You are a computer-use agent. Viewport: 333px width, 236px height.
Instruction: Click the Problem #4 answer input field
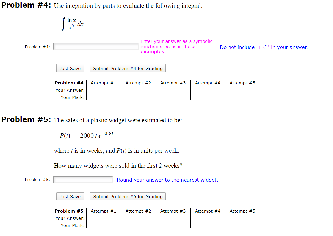click(96, 46)
